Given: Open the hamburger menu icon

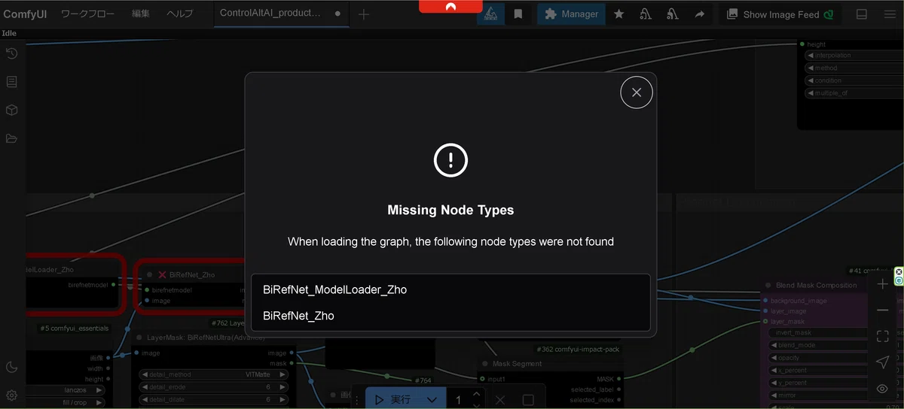Looking at the screenshot, I should 890,14.
